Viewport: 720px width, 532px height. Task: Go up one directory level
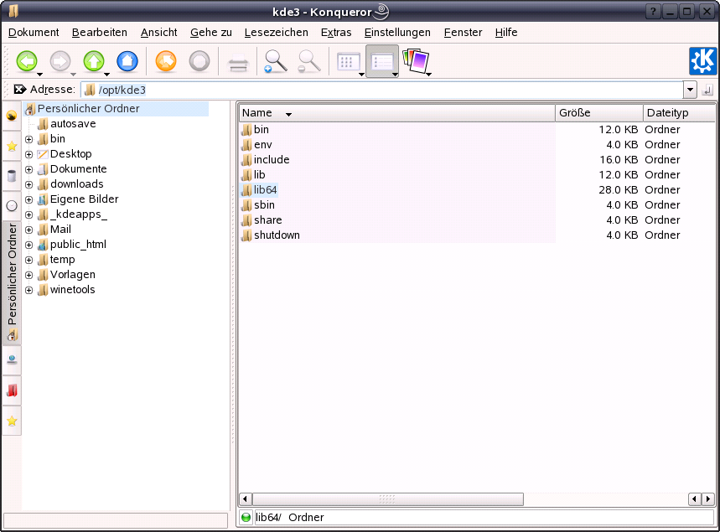94,61
